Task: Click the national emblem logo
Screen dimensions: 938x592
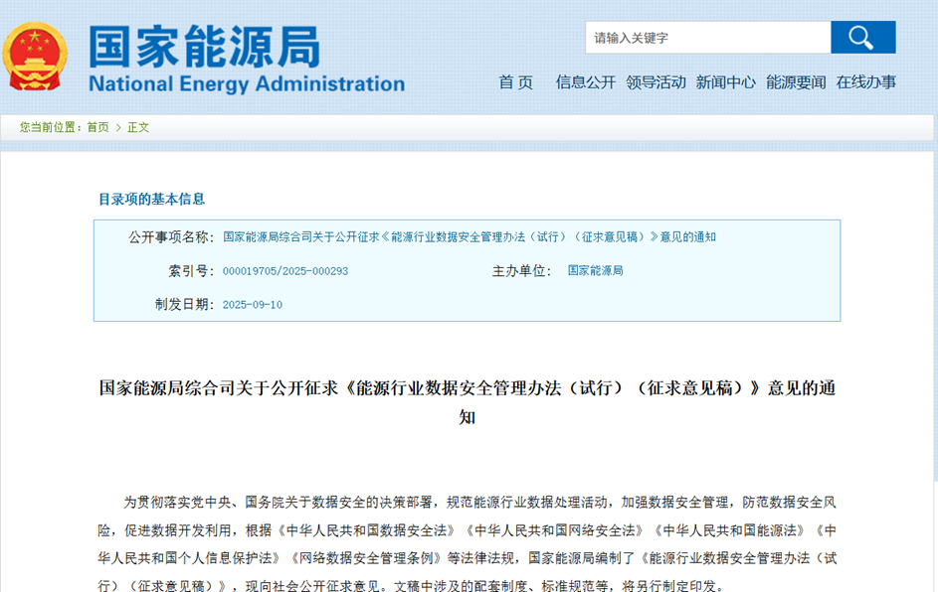Action: 37,57
